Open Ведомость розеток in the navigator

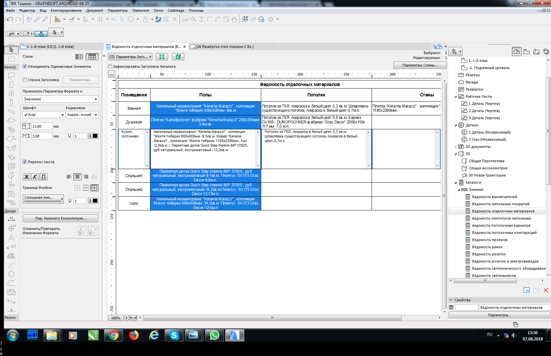(488, 254)
